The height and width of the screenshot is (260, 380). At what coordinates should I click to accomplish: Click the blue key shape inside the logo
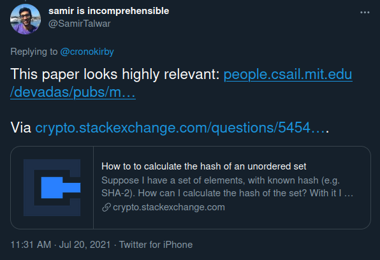click(61, 187)
